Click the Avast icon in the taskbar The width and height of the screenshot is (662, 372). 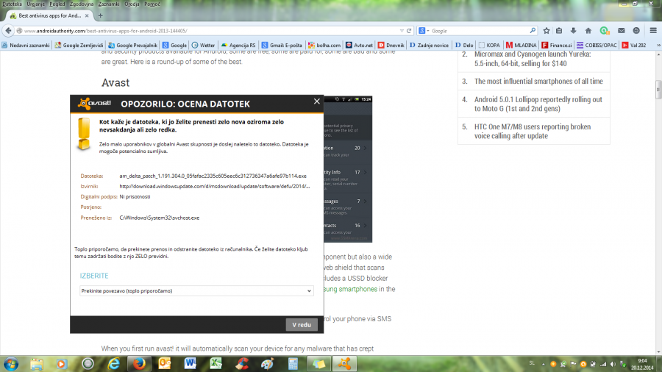click(x=343, y=363)
